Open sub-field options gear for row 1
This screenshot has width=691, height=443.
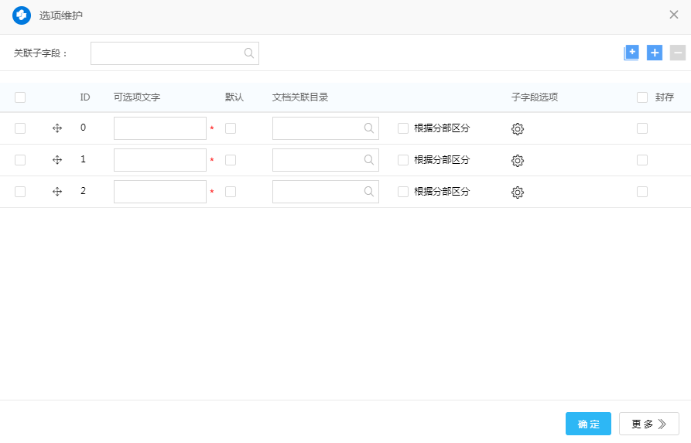click(x=518, y=161)
